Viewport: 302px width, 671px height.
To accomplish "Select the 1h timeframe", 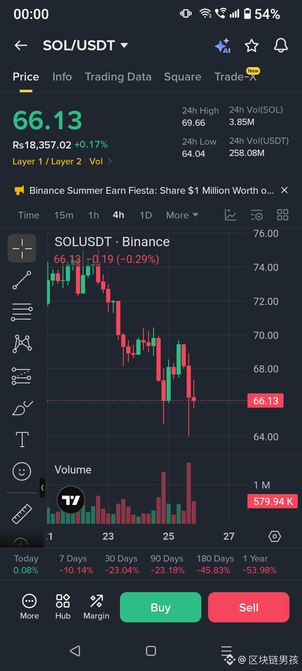I will [94, 215].
